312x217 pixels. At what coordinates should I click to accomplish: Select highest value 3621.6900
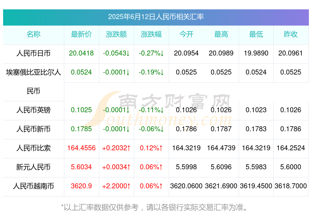pyautogui.click(x=221, y=186)
